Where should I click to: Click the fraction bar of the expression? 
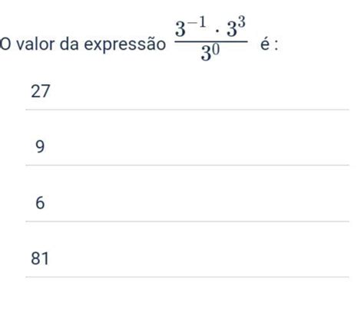coord(211,41)
